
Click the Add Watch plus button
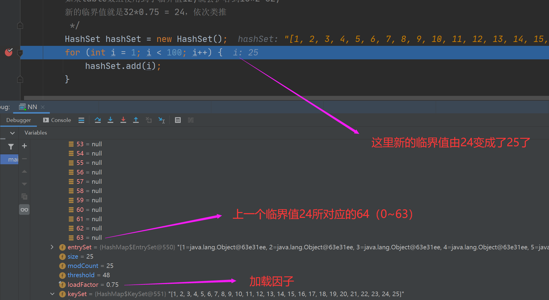coord(24,146)
